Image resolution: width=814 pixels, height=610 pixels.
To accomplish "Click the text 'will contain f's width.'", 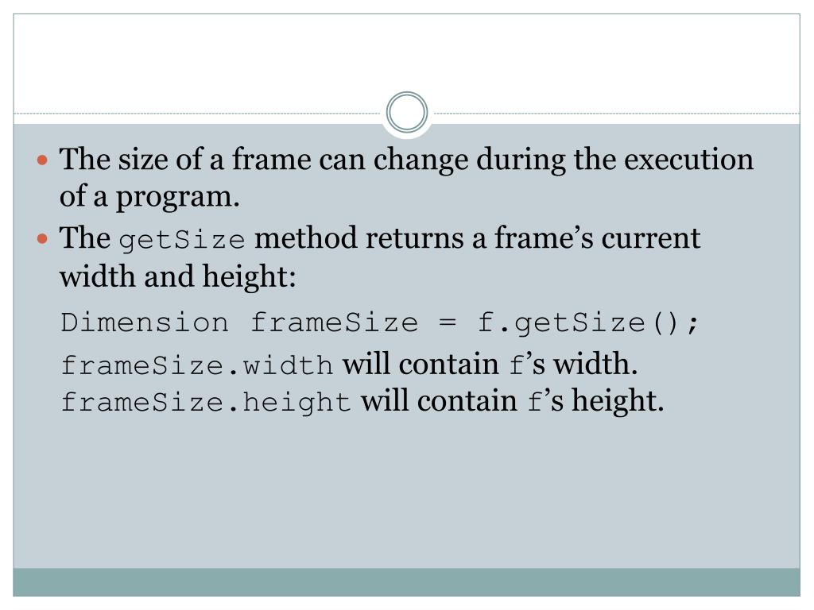I will tap(490, 364).
